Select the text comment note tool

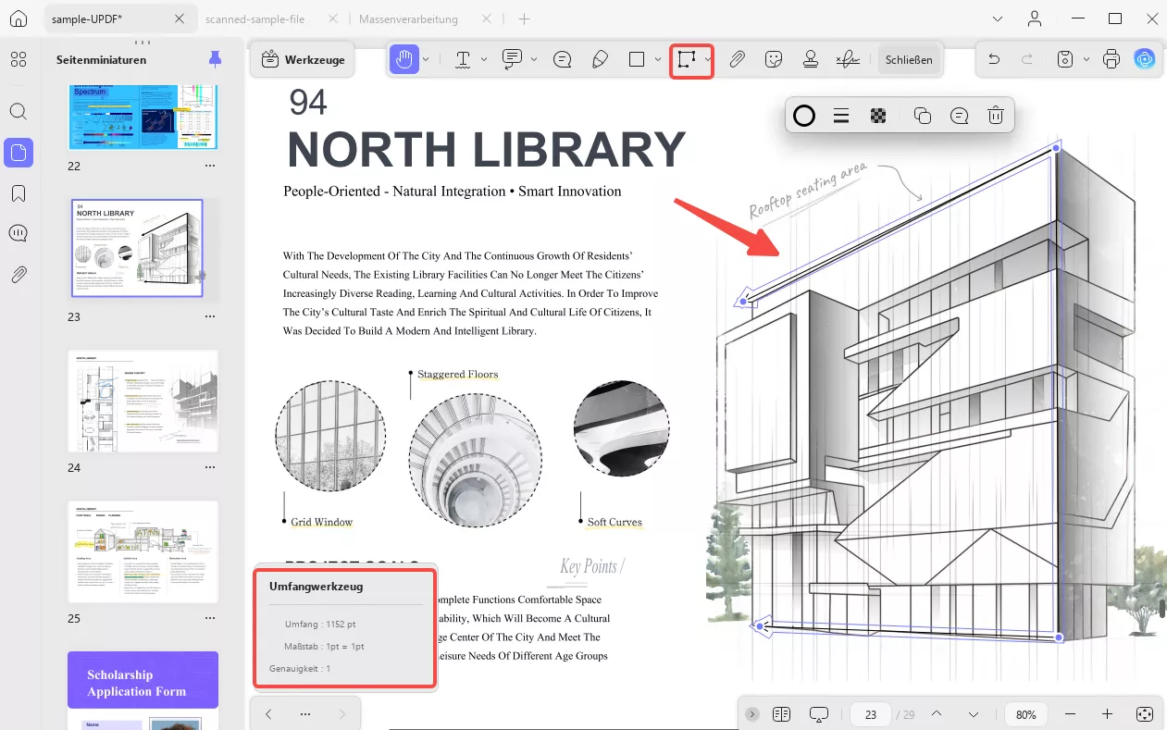tap(512, 59)
